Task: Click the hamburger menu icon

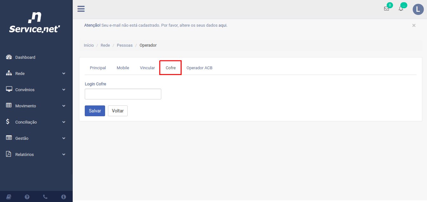Action: [81, 9]
